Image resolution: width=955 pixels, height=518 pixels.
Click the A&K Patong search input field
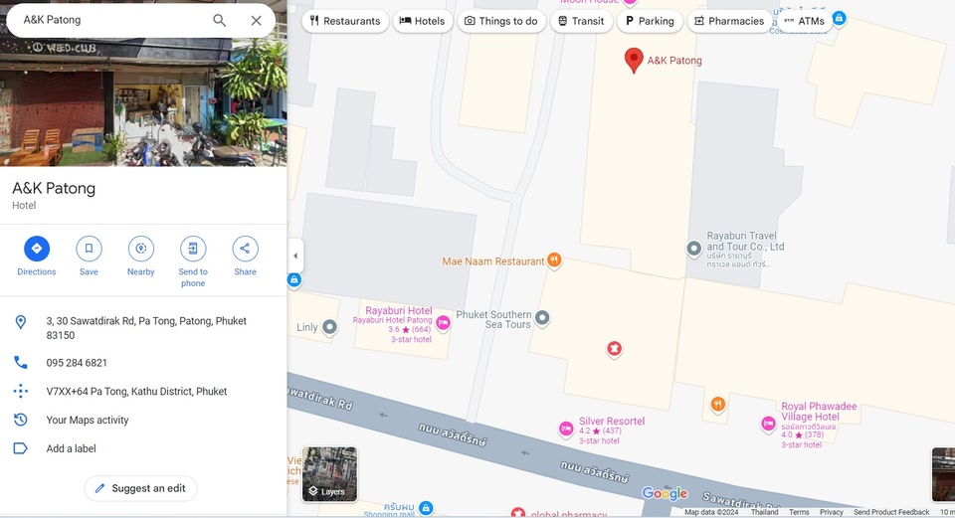(109, 20)
